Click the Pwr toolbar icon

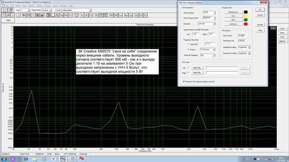click(91, 15)
